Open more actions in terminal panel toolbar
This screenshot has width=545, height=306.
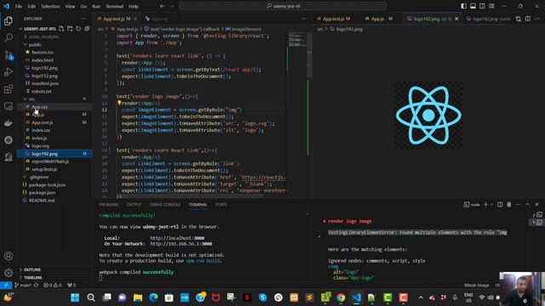tap(519, 204)
